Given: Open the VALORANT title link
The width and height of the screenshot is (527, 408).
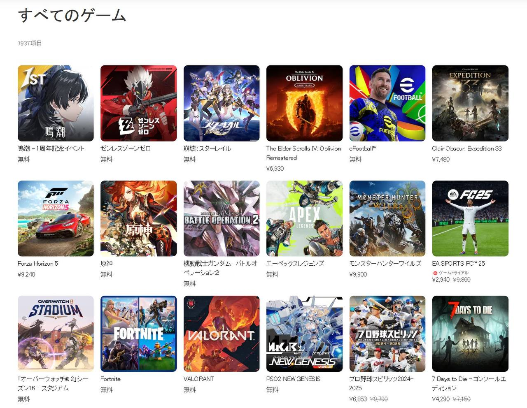Looking at the screenshot, I should point(198,379).
